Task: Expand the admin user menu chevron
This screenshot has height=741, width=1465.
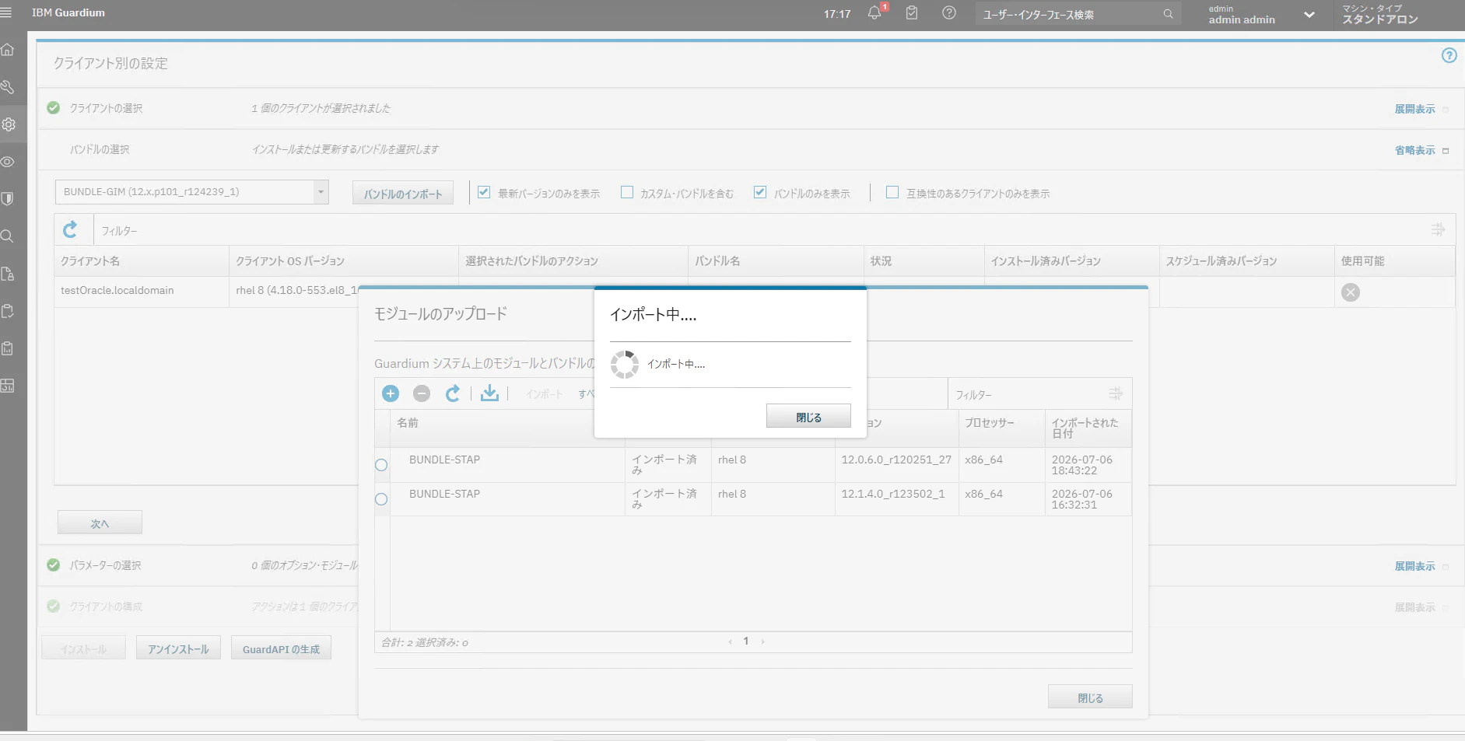Action: click(1309, 14)
